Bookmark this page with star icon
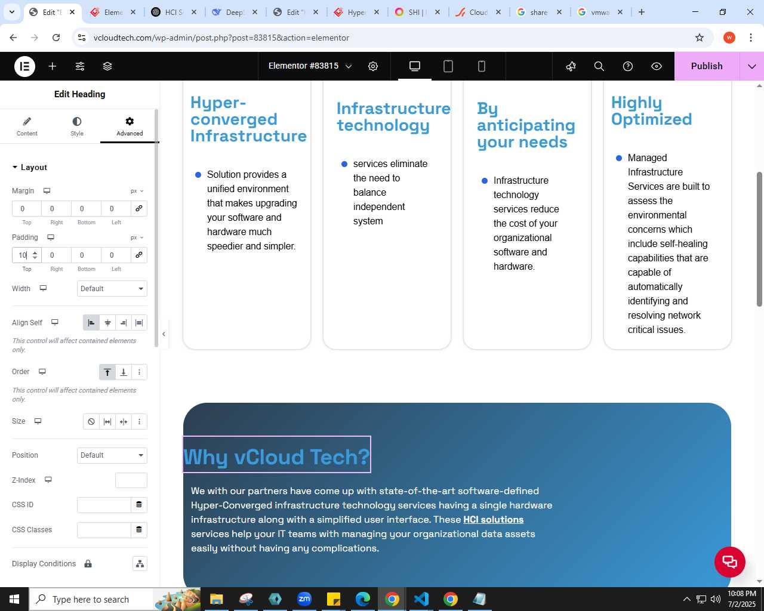Viewport: 764px width, 611px height. pos(700,38)
